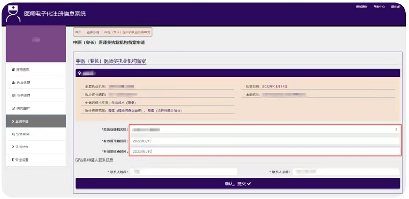
Task: Submit with the 确认、提交 button
Action: click(238, 184)
